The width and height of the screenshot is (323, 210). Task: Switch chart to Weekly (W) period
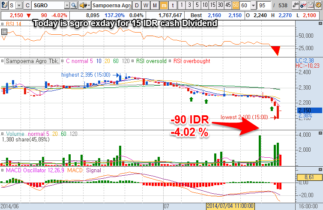point(146,6)
